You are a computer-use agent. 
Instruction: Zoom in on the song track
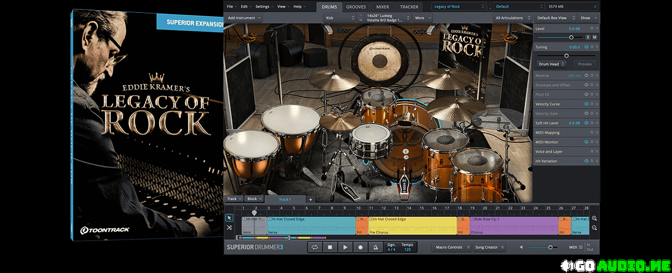point(594,219)
